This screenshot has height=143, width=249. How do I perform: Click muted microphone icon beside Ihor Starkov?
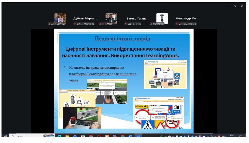pyautogui.click(x=151, y=24)
